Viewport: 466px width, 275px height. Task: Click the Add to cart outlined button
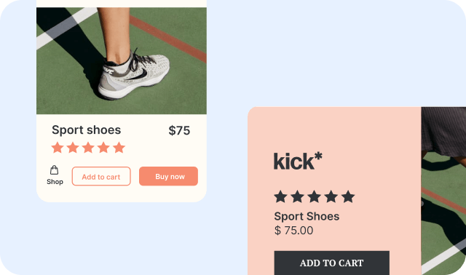(x=101, y=176)
